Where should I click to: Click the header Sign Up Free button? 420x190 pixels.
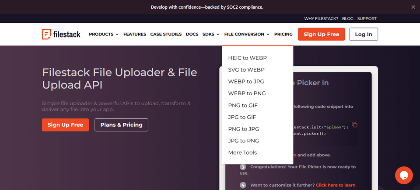(x=321, y=34)
